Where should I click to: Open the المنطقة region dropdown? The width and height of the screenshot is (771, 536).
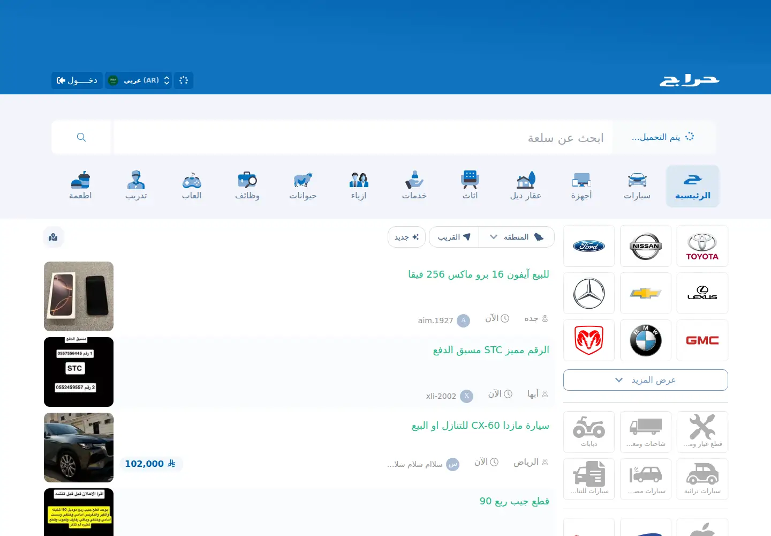tap(517, 237)
